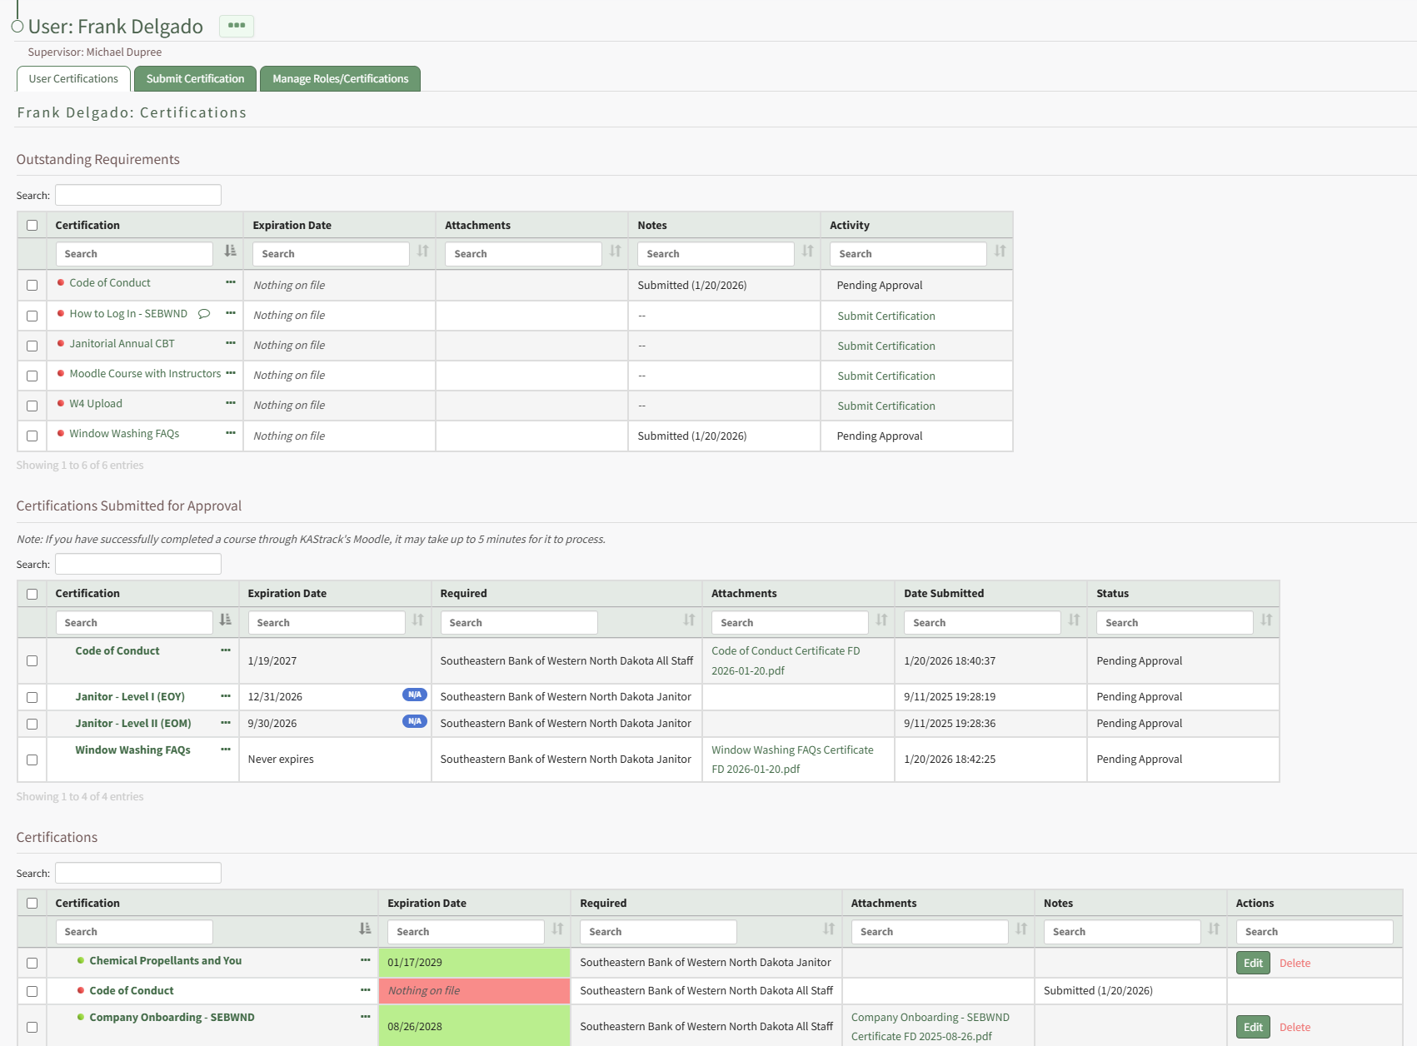The image size is (1417, 1046).
Task: Check the box for Janitorial Annual CBT
Action: tap(32, 346)
